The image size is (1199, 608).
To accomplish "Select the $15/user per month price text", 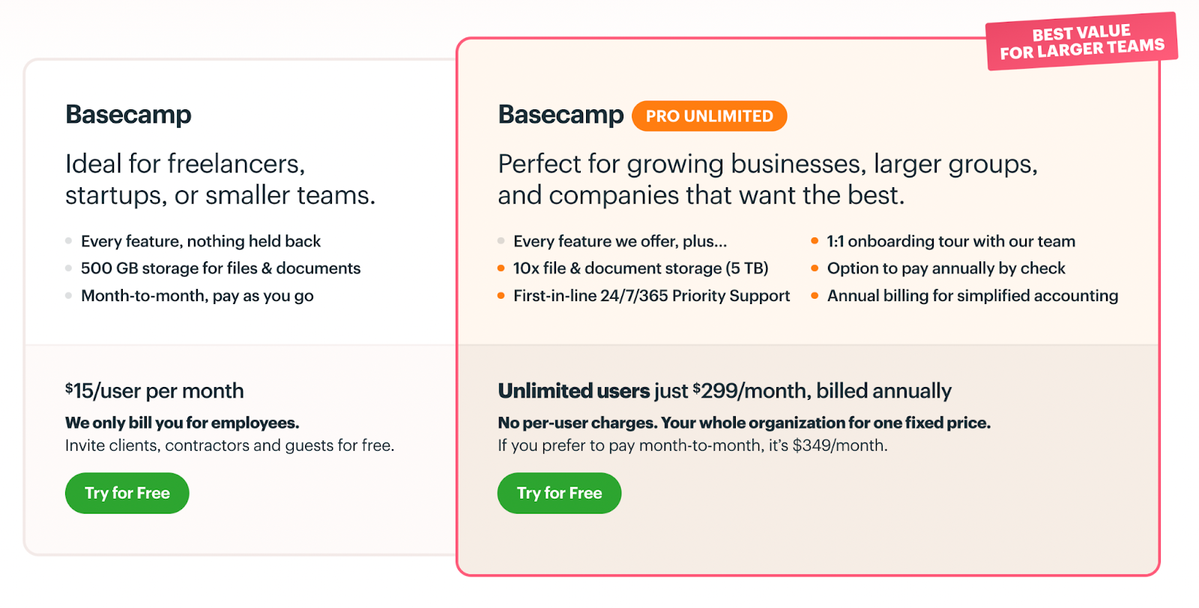I will (x=154, y=391).
